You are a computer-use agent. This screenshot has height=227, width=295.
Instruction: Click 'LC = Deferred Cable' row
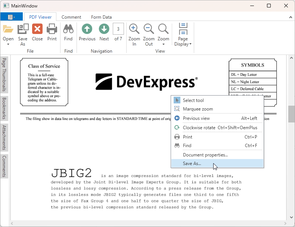click(252, 89)
